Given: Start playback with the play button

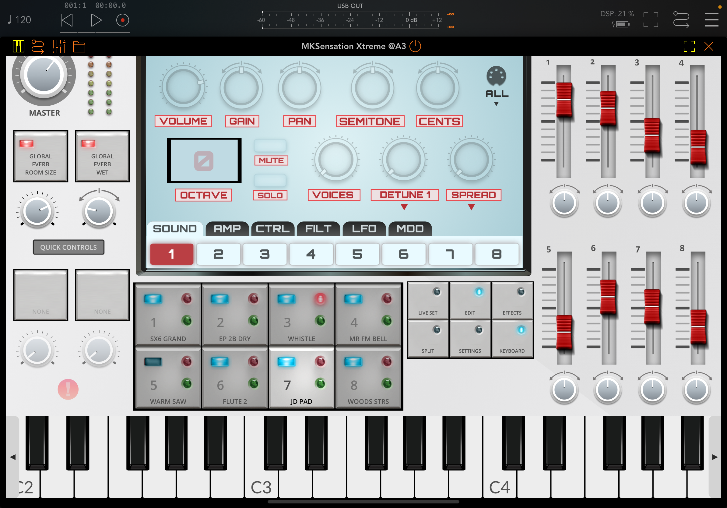Looking at the screenshot, I should click(96, 20).
